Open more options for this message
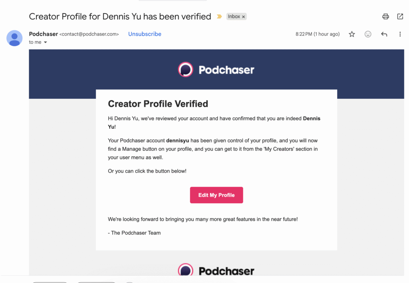The image size is (409, 283). (400, 34)
